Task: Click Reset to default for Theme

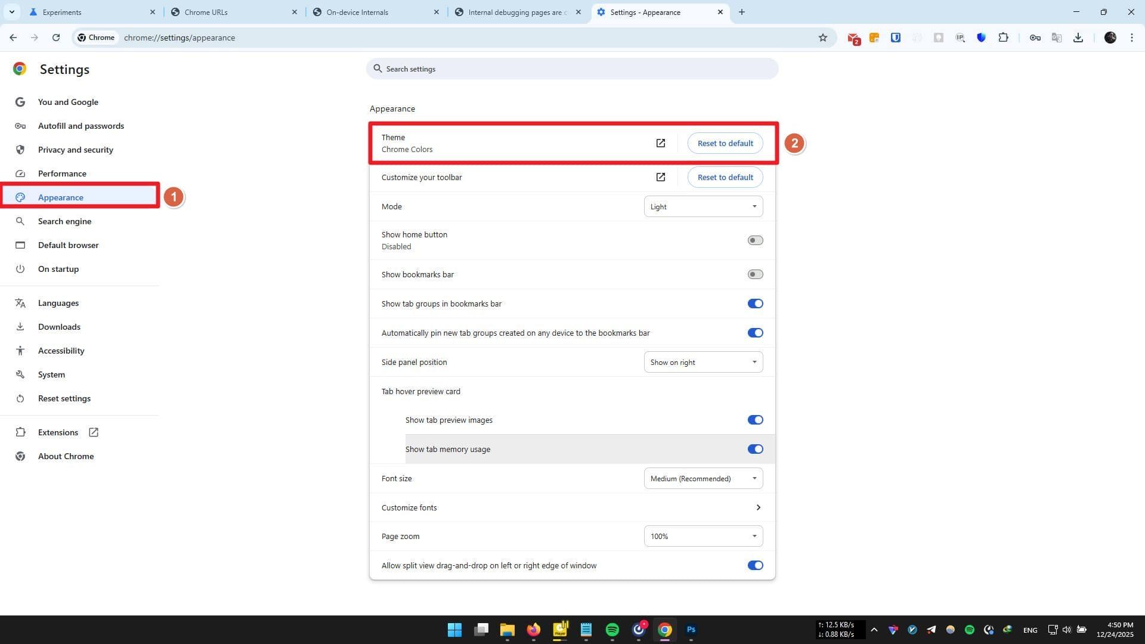Action: pyautogui.click(x=725, y=143)
